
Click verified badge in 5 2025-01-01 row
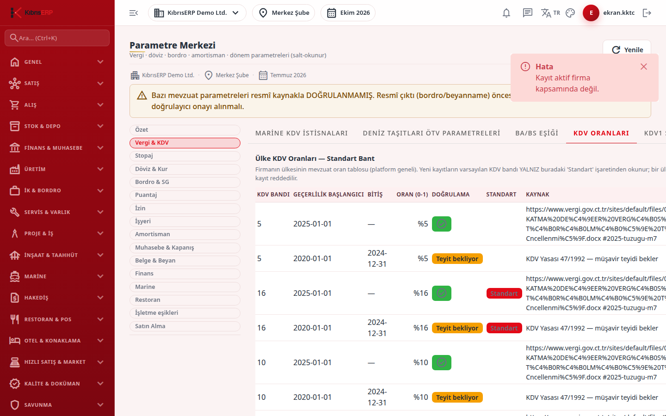442,224
